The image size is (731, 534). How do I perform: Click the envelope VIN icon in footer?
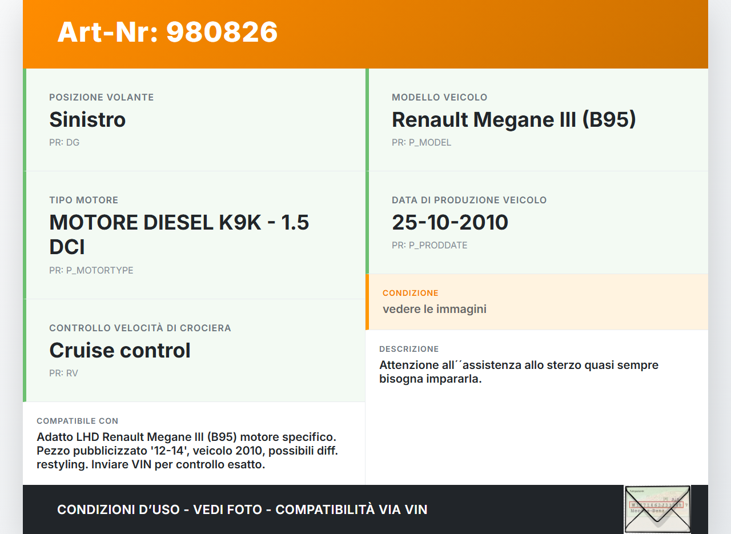[657, 509]
